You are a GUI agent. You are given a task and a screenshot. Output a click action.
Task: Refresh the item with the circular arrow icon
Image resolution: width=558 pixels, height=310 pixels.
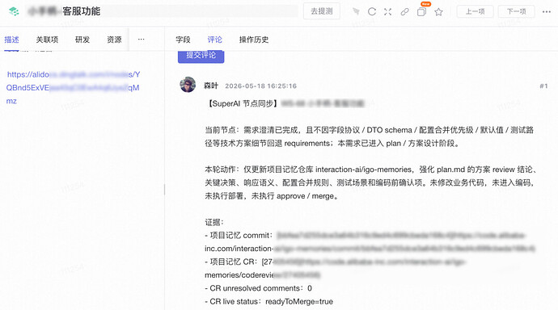372,12
